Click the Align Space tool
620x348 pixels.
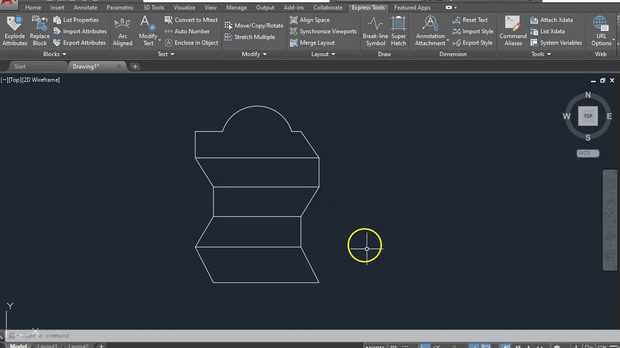pos(310,20)
